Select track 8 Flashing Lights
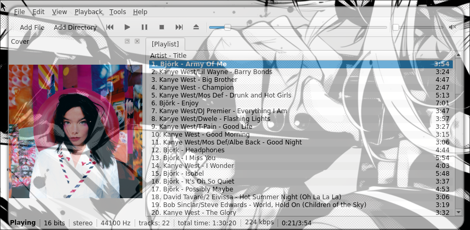The image size is (470, 230). coord(301,119)
